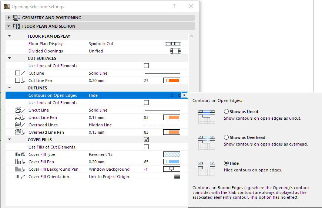
Task: Click the Unified divided openings icon
Action: click(175, 51)
